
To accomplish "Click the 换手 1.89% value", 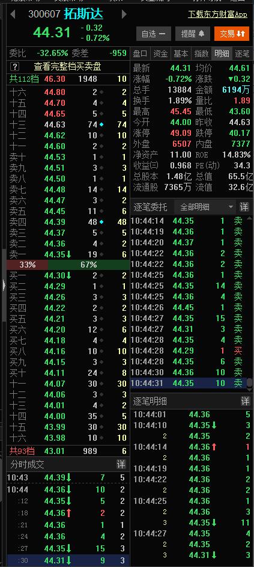I will click(180, 100).
